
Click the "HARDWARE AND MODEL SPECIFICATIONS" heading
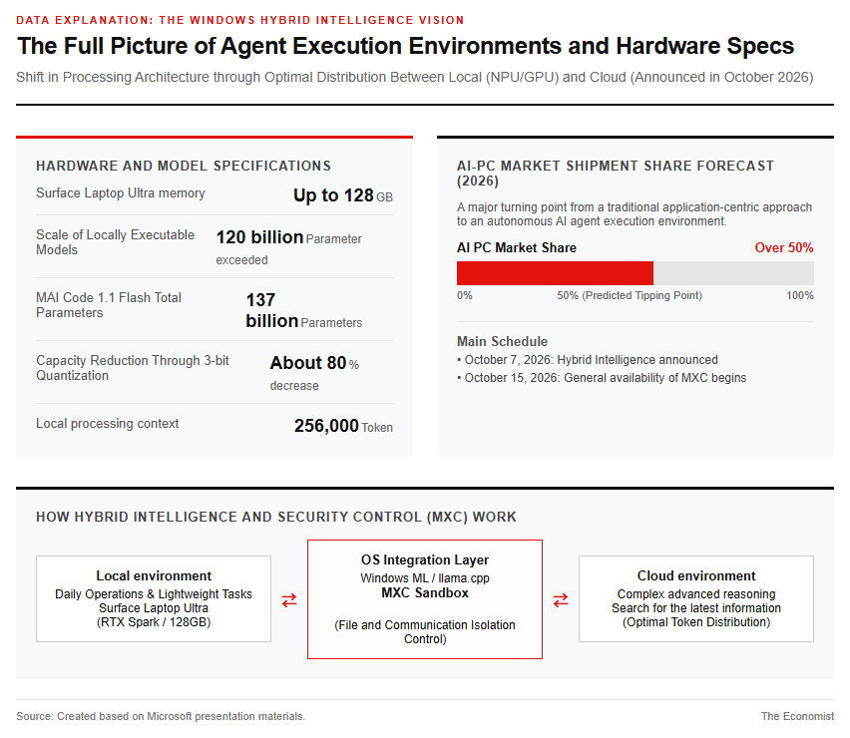(184, 166)
